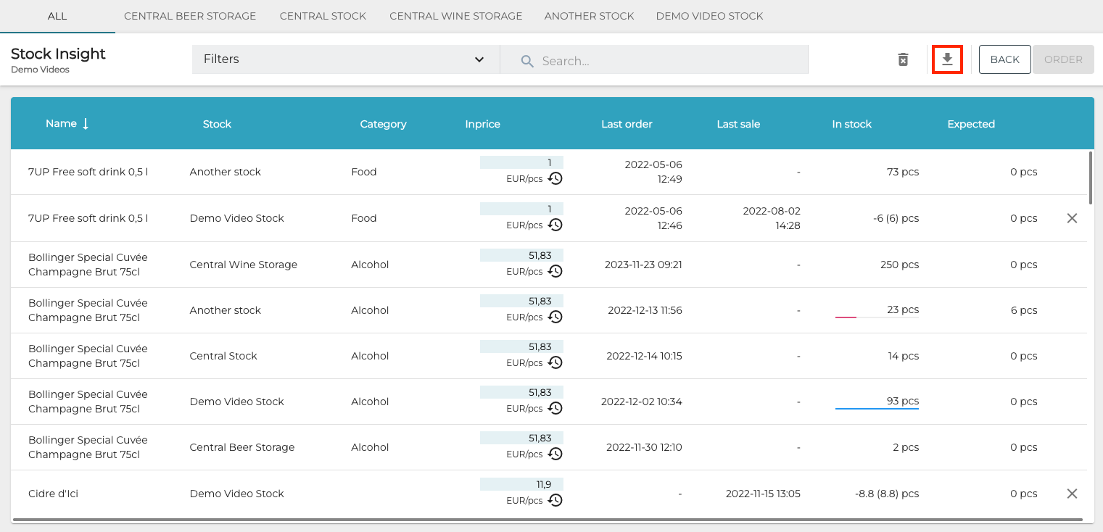Open price history for Bollinger in Central Wine Storage
Screen dimensions: 1103x532
click(555, 271)
